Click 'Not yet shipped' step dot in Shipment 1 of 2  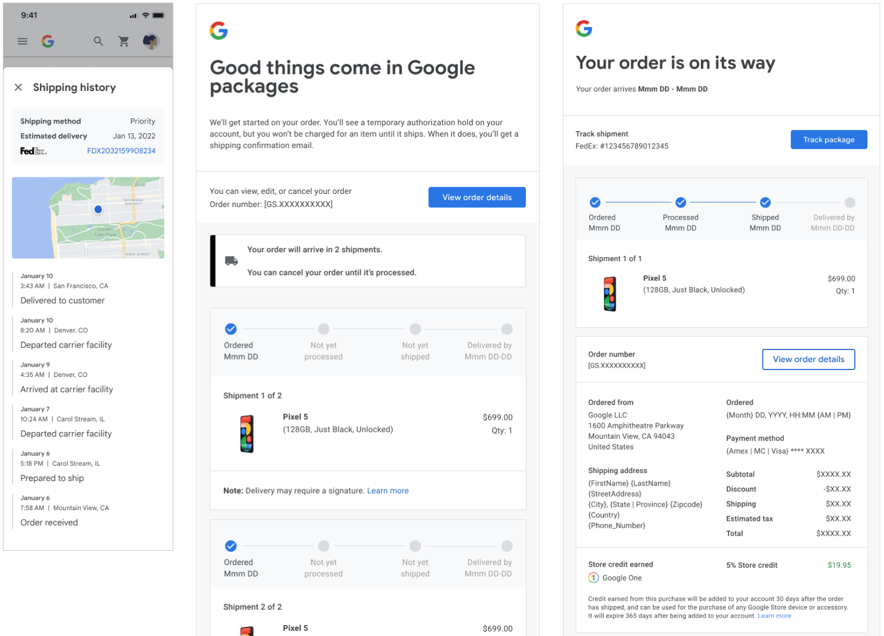click(415, 329)
